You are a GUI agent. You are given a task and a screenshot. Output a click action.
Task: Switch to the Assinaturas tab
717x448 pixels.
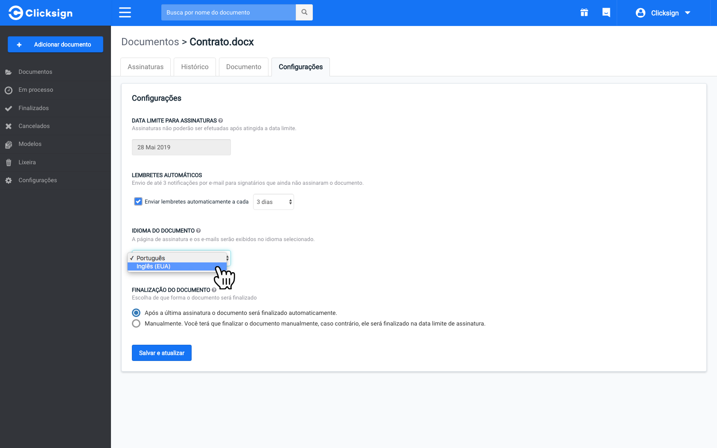[x=146, y=67]
